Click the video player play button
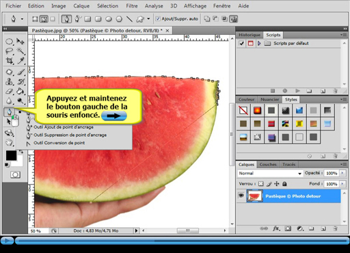This screenshot has height=253, width=350. click(7, 241)
